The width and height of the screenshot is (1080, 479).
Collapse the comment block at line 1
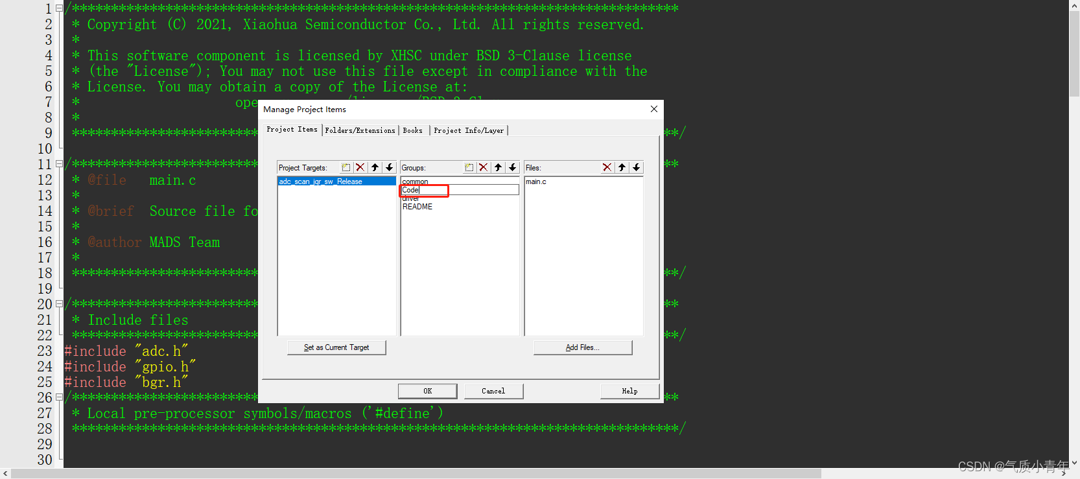click(x=59, y=8)
